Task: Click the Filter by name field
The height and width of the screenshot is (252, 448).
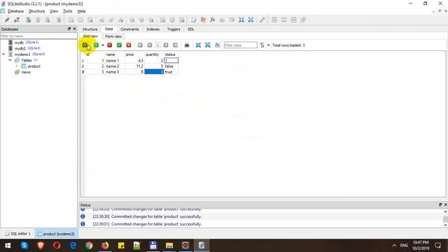Action: point(38,36)
